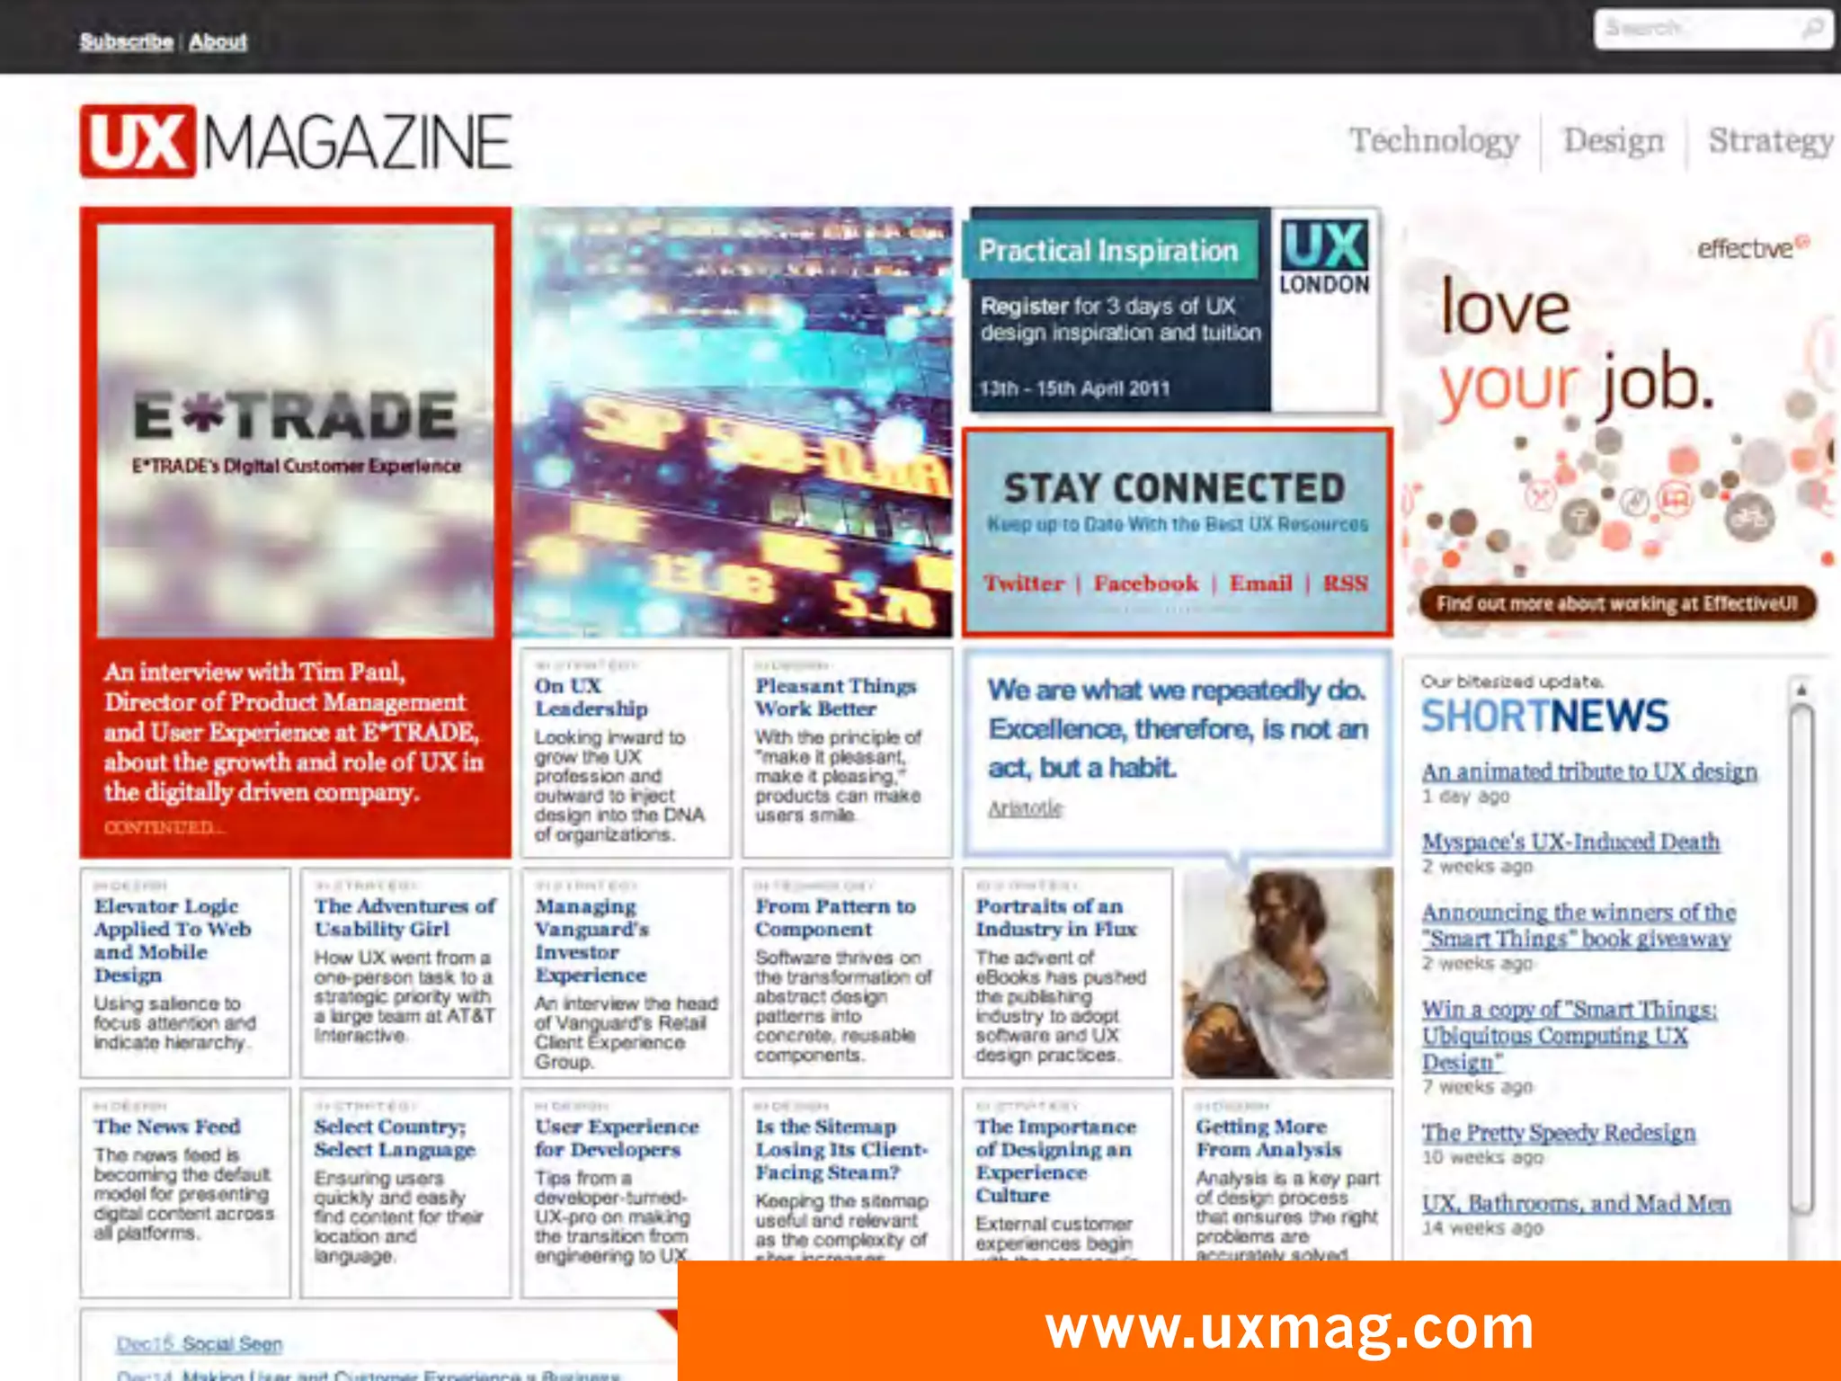The image size is (1841, 1381).
Task: Click the search magnifier icon
Action: 1812,29
